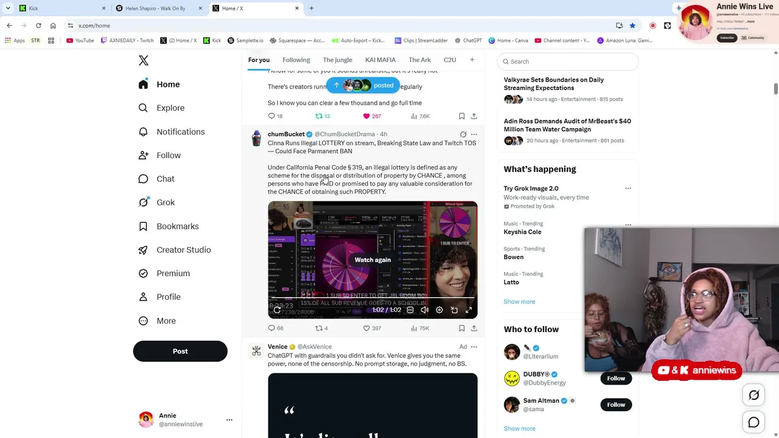
Task: Click the X search field
Action: 568,61
